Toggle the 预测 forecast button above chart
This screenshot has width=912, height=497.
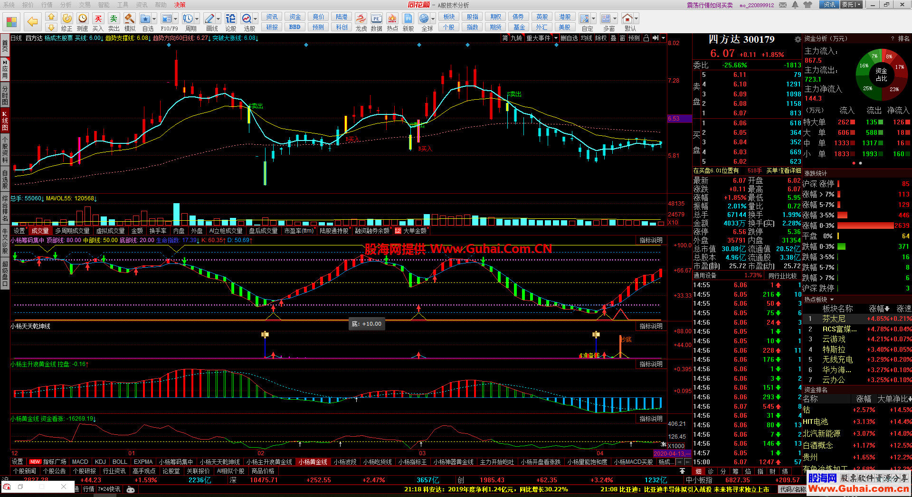(x=634, y=38)
